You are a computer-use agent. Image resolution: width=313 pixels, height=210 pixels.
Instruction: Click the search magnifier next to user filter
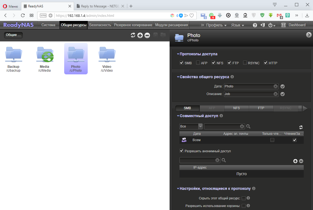(248, 127)
